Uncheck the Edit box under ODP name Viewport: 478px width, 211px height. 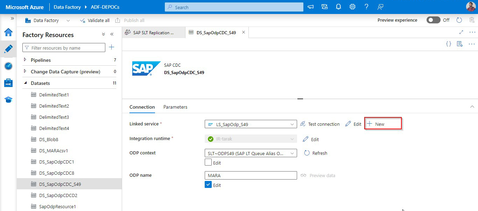click(x=208, y=185)
